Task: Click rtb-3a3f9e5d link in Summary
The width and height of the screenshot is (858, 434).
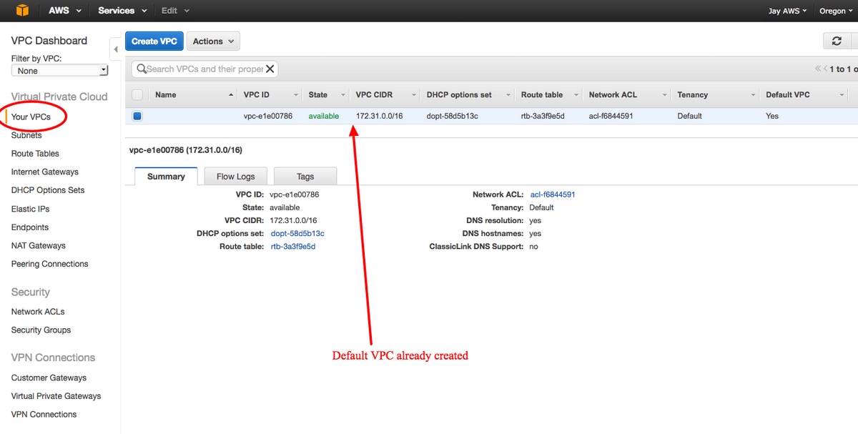Action: (293, 247)
